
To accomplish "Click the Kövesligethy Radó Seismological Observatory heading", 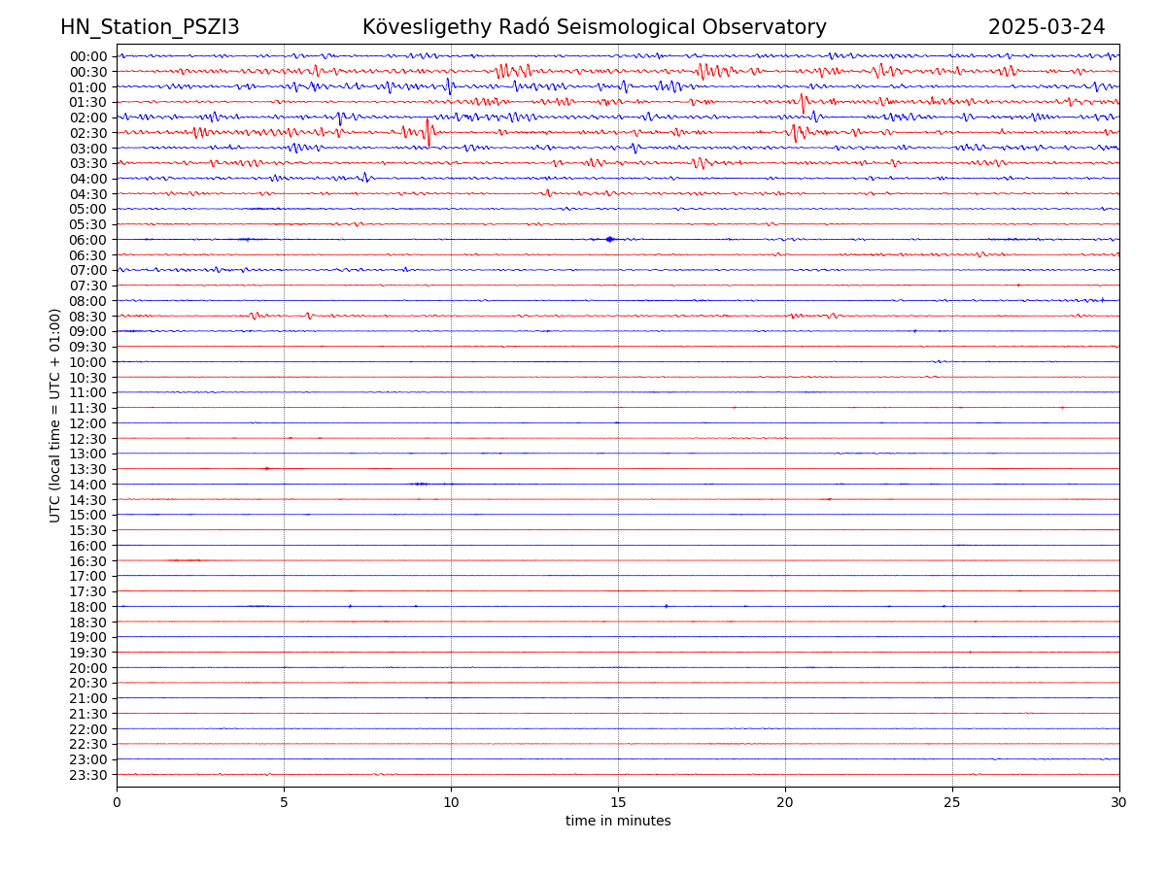I will [594, 27].
